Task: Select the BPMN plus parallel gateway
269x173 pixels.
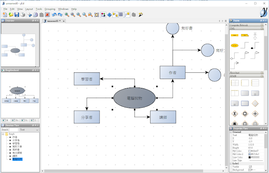Action: tap(255, 114)
